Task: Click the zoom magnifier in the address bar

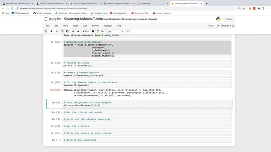Action: pos(239,8)
